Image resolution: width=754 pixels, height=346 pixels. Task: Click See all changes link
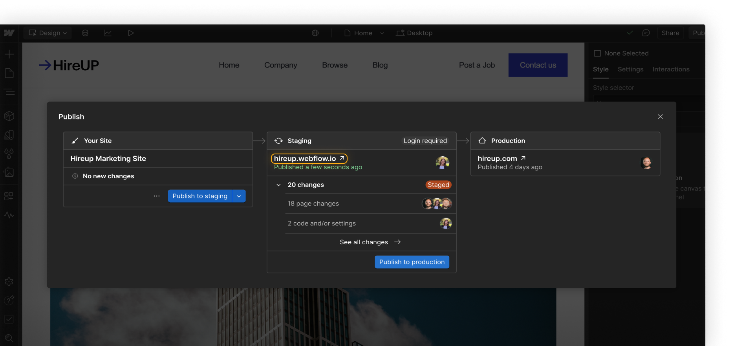click(x=370, y=242)
